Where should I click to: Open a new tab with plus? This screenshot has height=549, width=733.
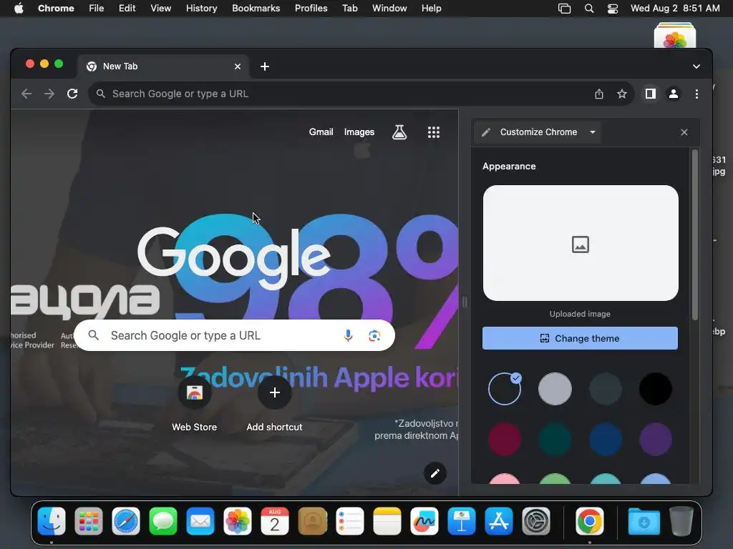265,66
